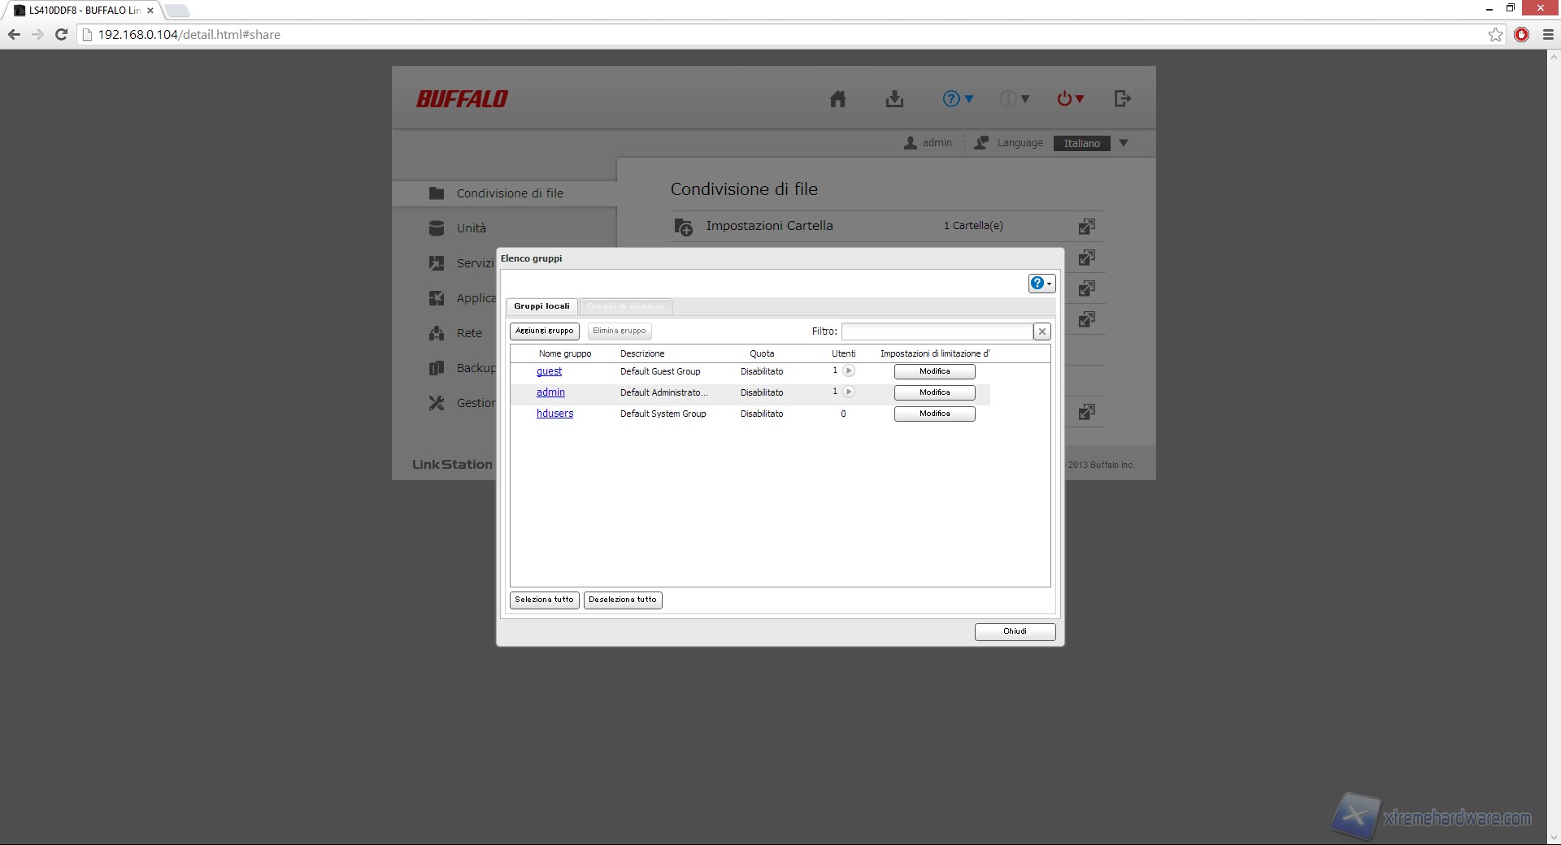Screen dimensions: 1561x845
Task: Reload the page in browser
Action: [61, 34]
